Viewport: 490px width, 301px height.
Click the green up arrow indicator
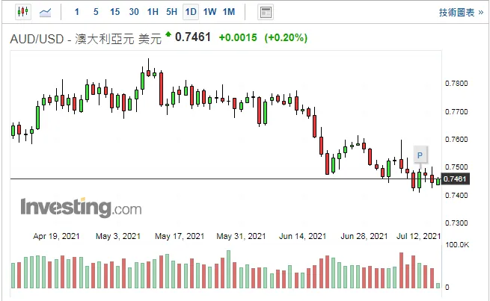(x=168, y=34)
